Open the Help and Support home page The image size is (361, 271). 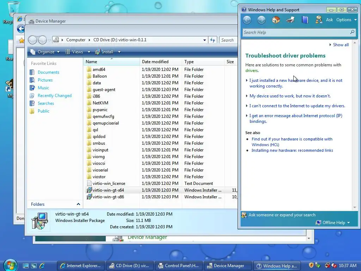(276, 20)
